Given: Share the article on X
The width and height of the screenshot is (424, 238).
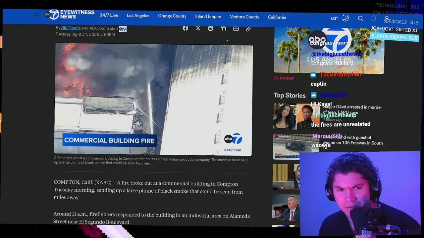Looking at the screenshot, I should tap(198, 28).
